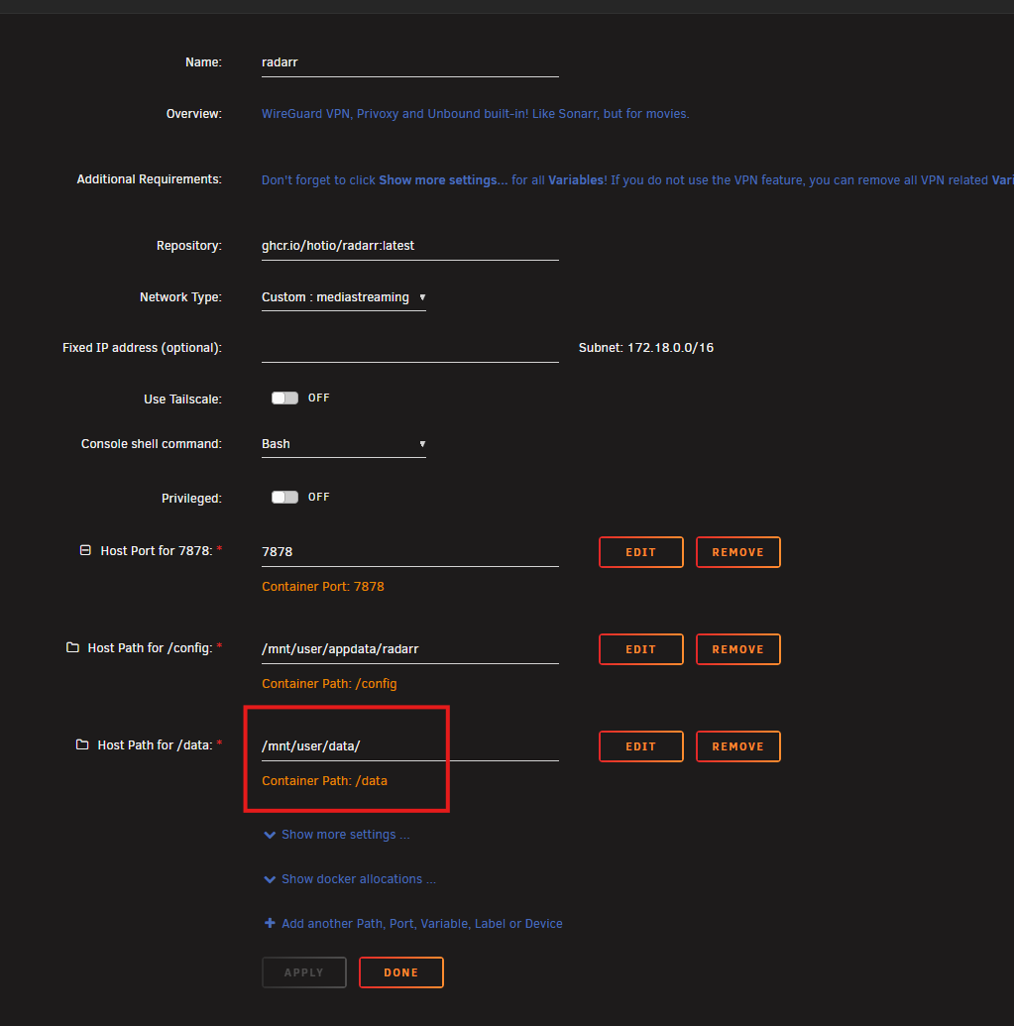
Task: Open the Network Type dropdown
Action: pos(343,297)
